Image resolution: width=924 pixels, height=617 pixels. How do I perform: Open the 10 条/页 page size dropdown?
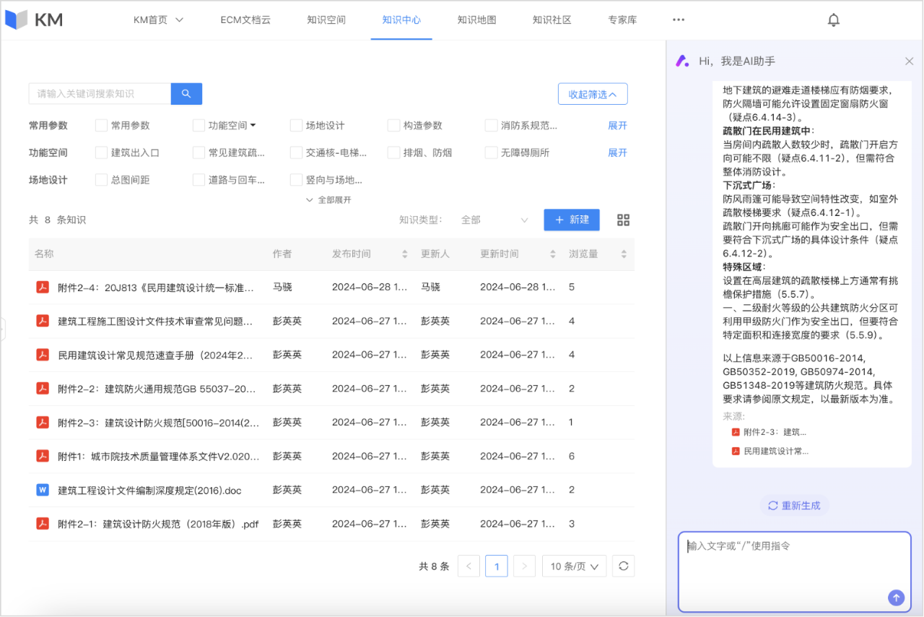(574, 566)
